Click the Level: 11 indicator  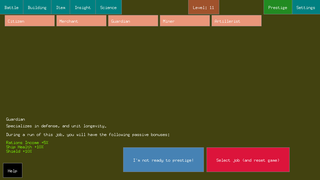(204, 7)
